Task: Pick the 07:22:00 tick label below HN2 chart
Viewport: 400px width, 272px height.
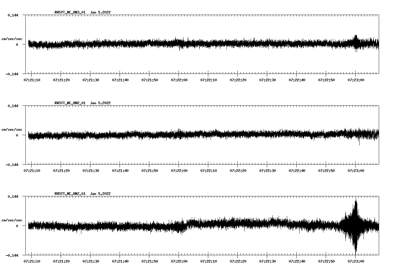Action: pyautogui.click(x=179, y=170)
